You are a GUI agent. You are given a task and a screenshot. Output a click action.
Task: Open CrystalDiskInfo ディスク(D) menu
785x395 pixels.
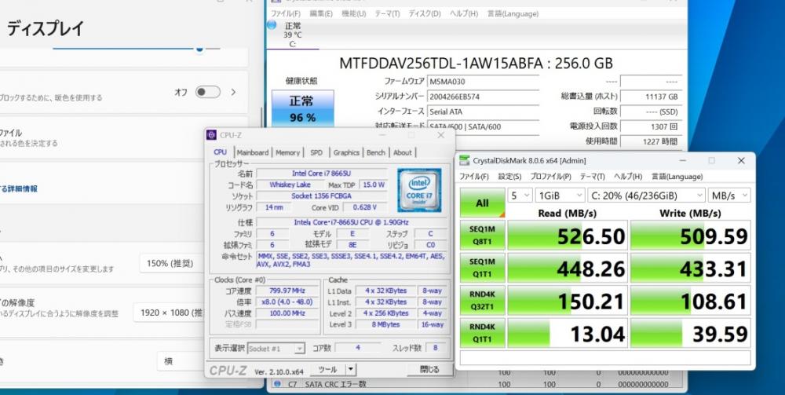[x=425, y=14]
